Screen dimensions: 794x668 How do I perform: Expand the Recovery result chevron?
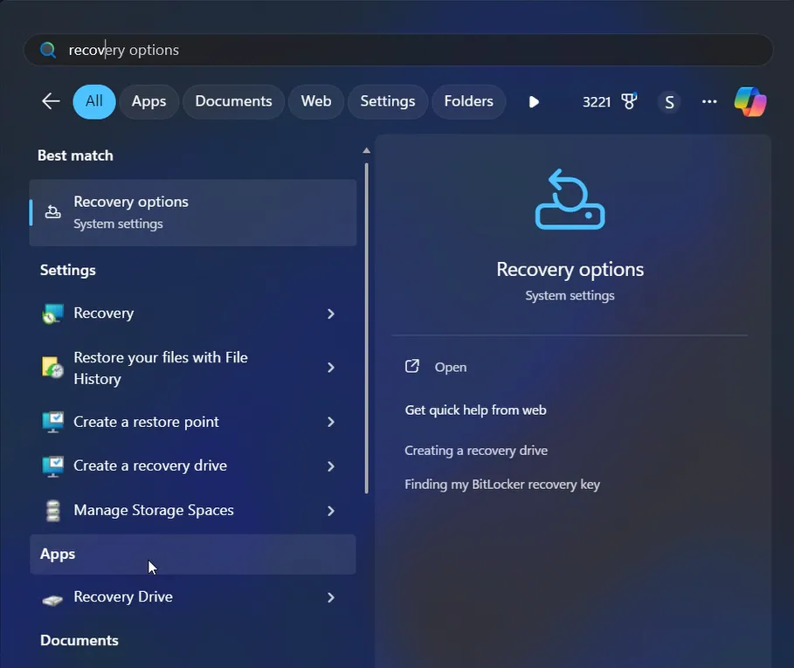point(331,313)
